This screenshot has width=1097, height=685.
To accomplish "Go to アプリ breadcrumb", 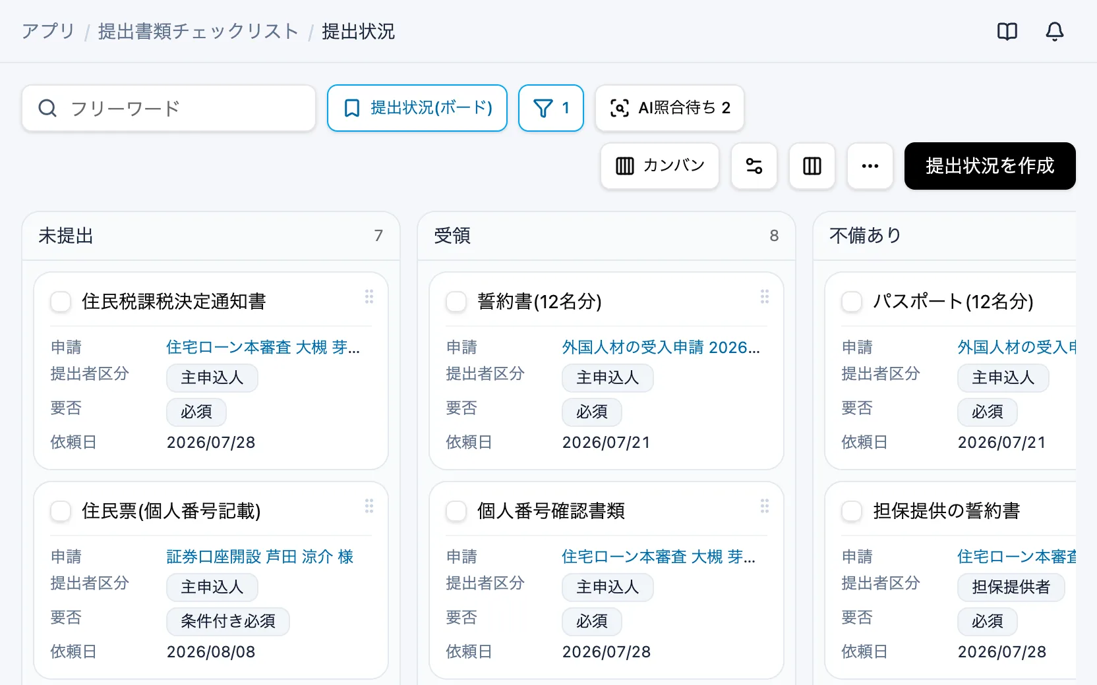I will click(48, 31).
